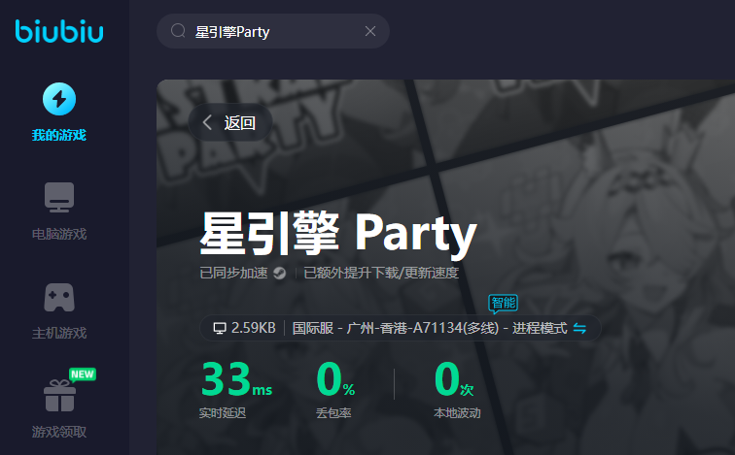This screenshot has width=735, height=455.
Task: Open the 游戏领取 gift box icon
Action: [x=59, y=396]
